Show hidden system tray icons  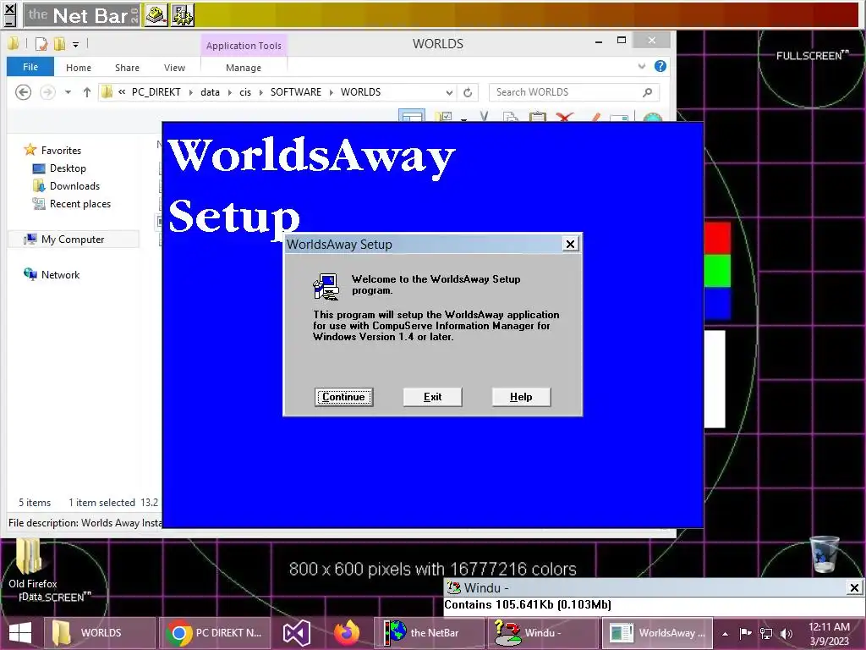[725, 634]
